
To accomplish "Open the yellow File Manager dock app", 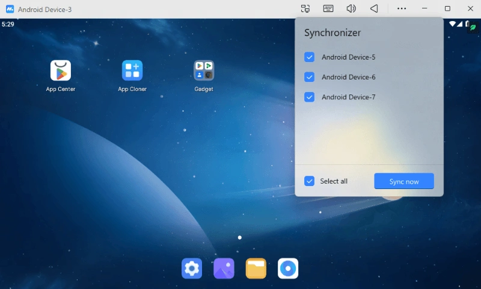I will [256, 268].
